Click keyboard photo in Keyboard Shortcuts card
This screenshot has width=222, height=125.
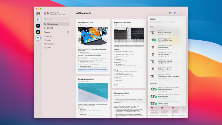coord(129,35)
